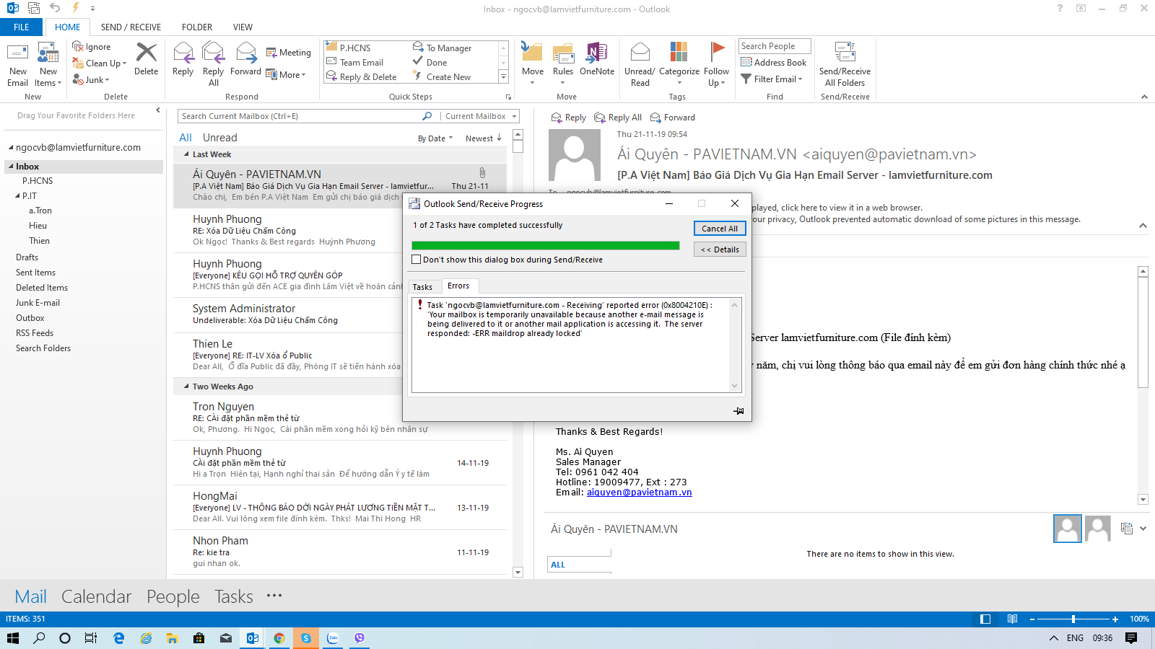Open Windows Start menu
This screenshot has height=649, width=1155.
tap(13, 638)
